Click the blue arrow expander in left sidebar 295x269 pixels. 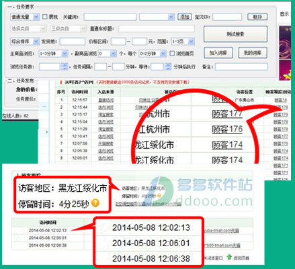tap(46, 132)
